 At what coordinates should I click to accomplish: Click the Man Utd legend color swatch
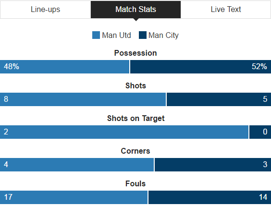click(96, 35)
